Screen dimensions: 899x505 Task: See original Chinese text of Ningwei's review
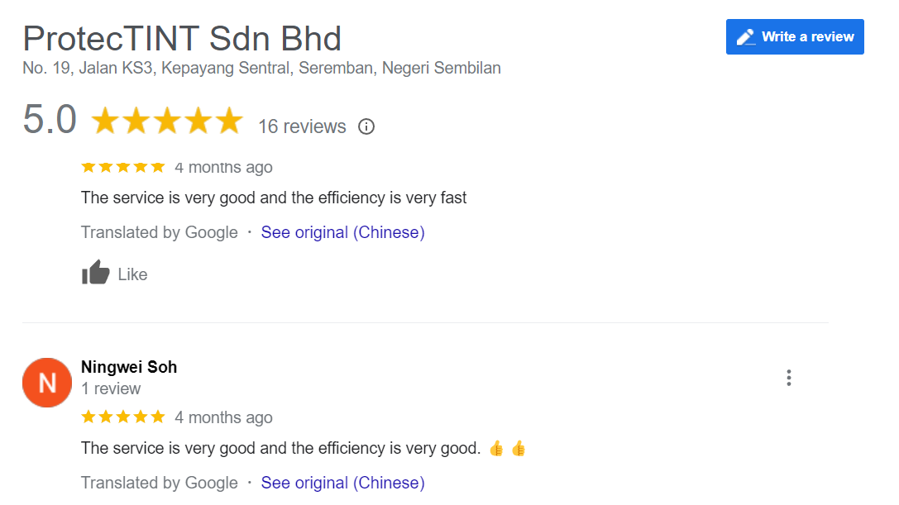point(342,483)
